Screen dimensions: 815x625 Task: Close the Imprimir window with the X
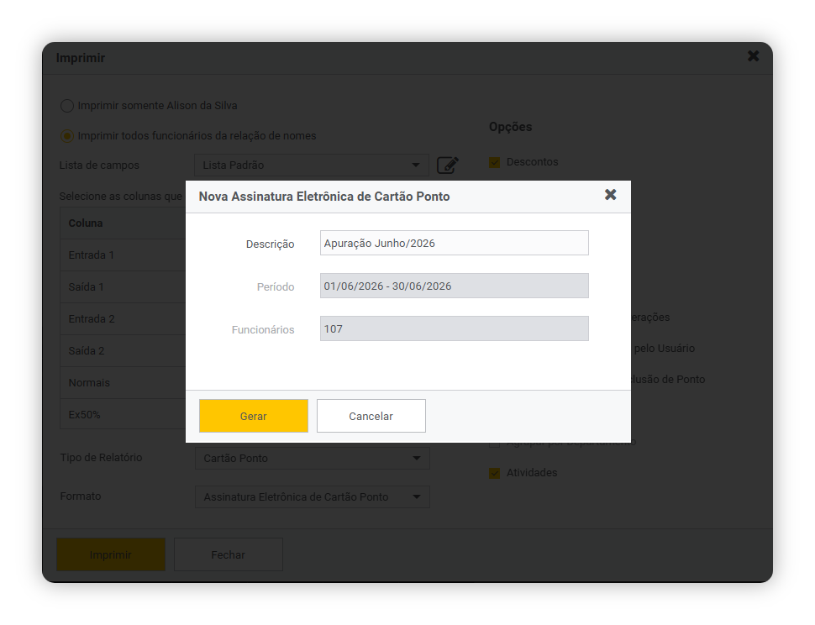753,56
